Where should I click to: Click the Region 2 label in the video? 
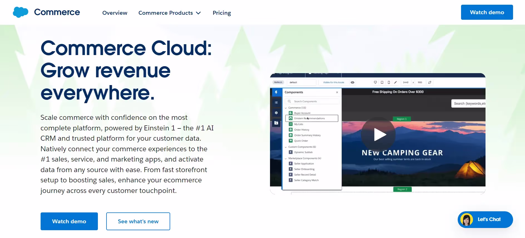pyautogui.click(x=402, y=189)
